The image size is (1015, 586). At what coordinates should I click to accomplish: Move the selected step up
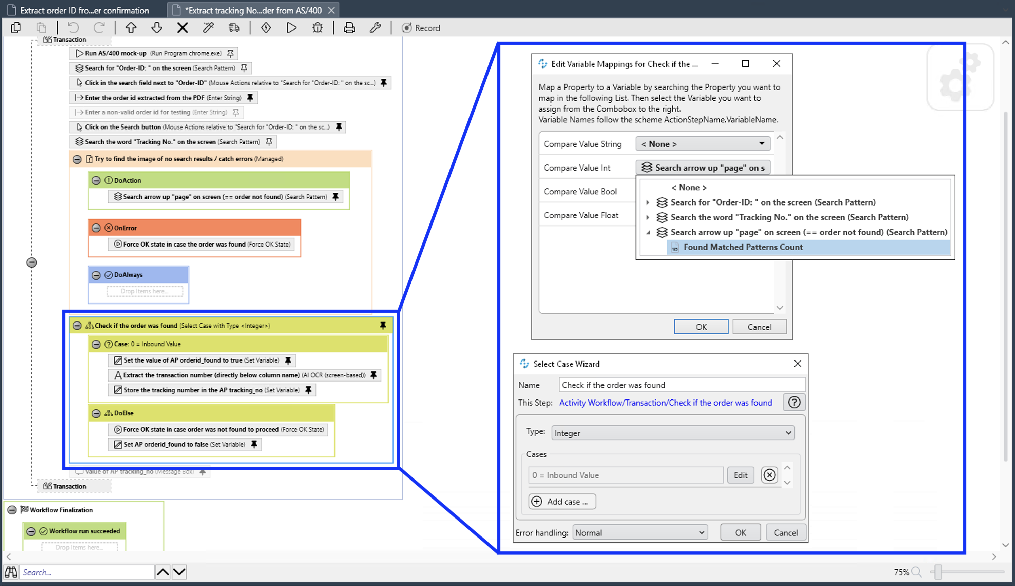[x=131, y=28]
